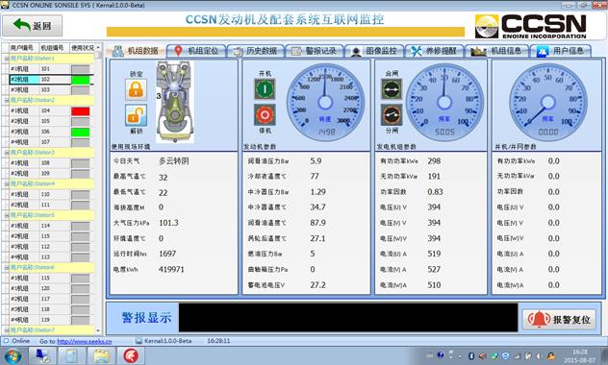Select unit row 101
This screenshot has height=365, width=608.
(x=51, y=69)
